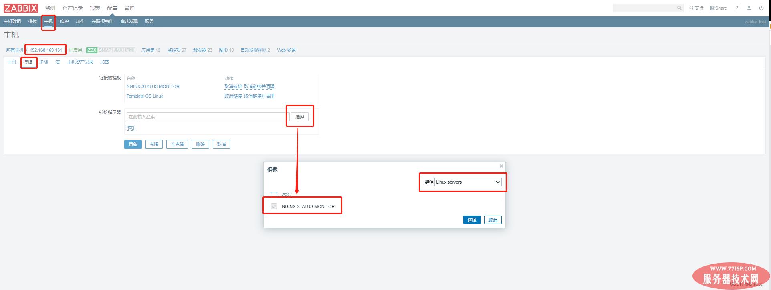This screenshot has height=290, width=771.
Task: Switch to the 主机 form tab
Action: coord(12,62)
